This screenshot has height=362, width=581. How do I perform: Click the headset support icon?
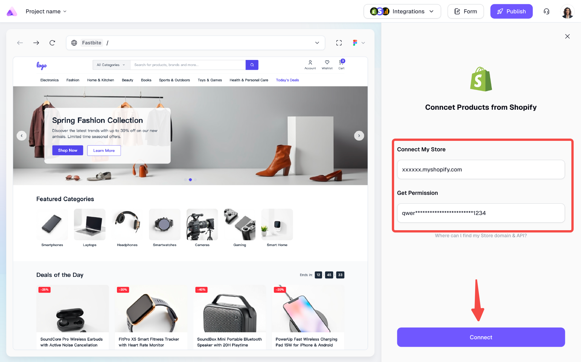pos(546,11)
